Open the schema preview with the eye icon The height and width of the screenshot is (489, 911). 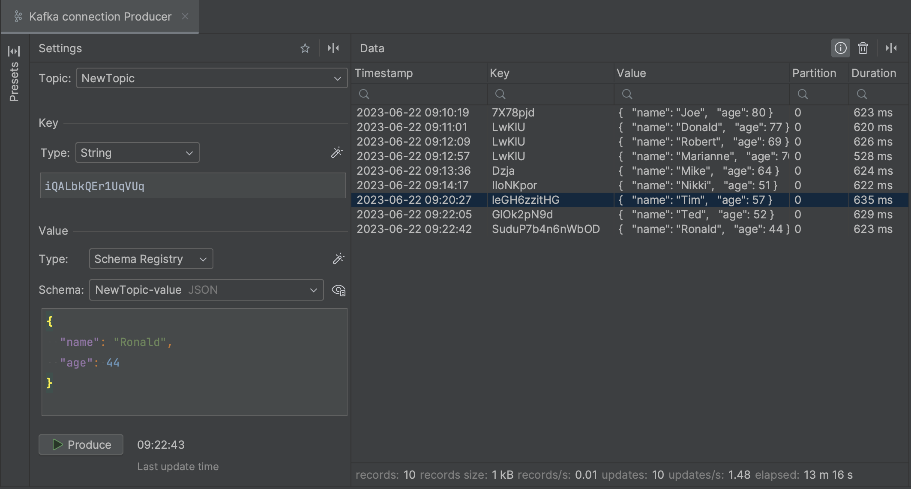tap(339, 290)
